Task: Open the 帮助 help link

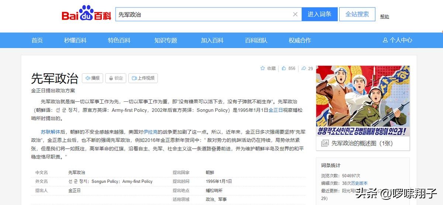Action: tap(384, 17)
